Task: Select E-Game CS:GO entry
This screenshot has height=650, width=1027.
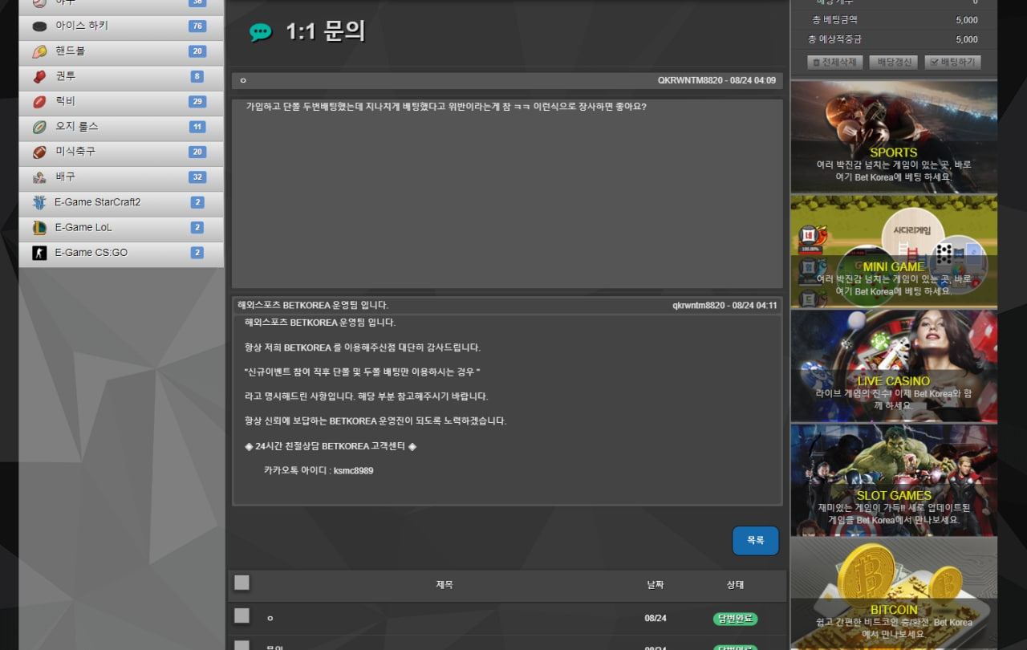Action: pyautogui.click(x=121, y=253)
